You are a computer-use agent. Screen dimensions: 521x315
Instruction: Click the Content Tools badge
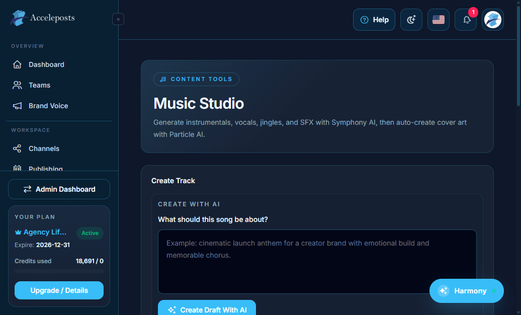(196, 79)
